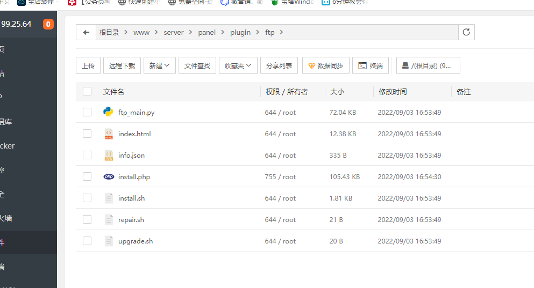Check the box for ftp_main.py

click(87, 112)
